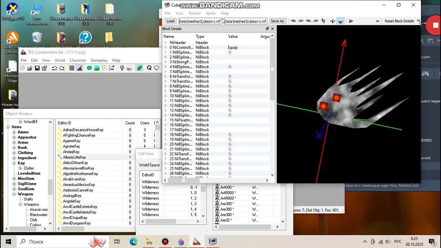Click the open folder icon in TES toolbar
Image resolution: width=441 pixels, height=248 pixels.
(30, 68)
